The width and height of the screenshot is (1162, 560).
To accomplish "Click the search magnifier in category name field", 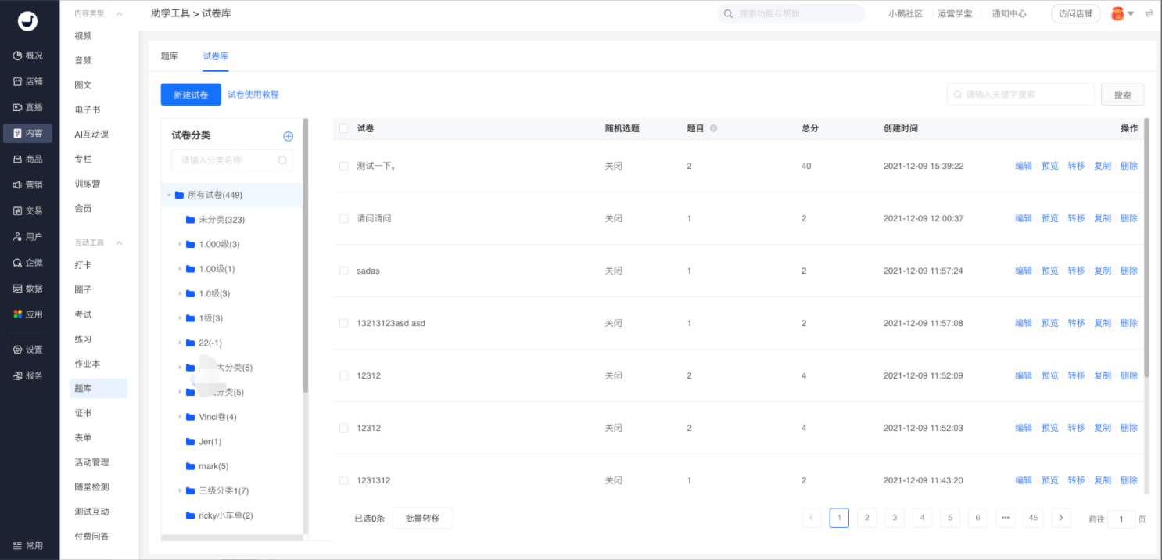I will click(282, 160).
